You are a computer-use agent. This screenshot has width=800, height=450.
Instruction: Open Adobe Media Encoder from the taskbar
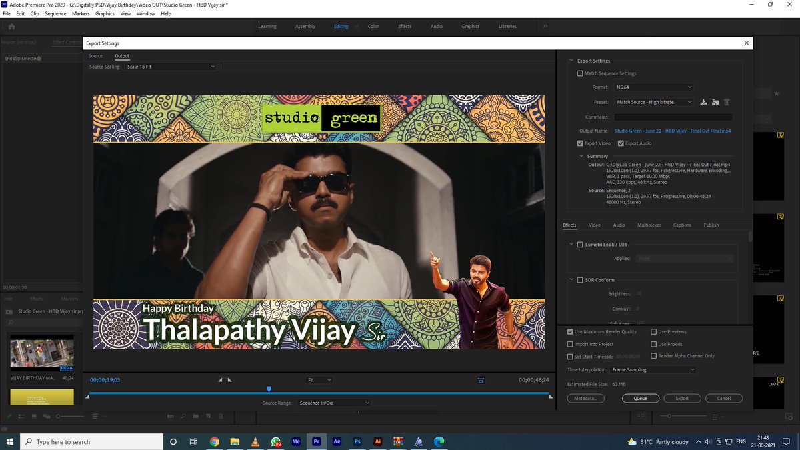tap(297, 441)
